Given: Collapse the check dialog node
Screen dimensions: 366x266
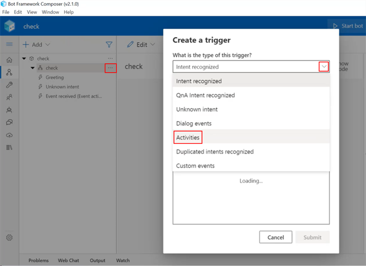Looking at the screenshot, I should pyautogui.click(x=32, y=68).
